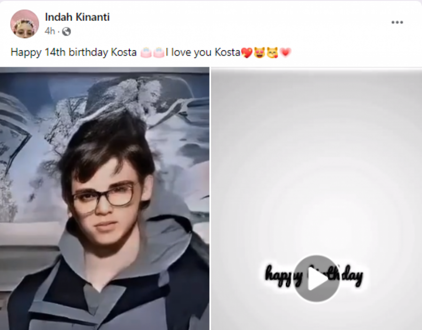Open the three-dots post options menu

coord(397,23)
